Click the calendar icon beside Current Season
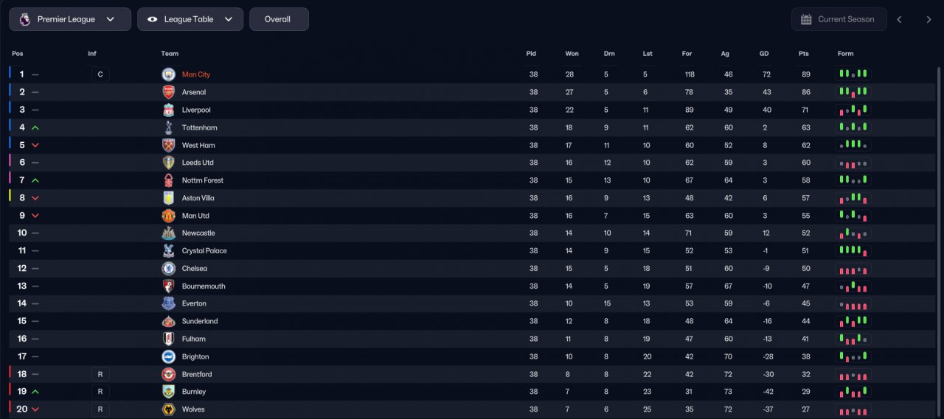944x419 pixels. 806,19
